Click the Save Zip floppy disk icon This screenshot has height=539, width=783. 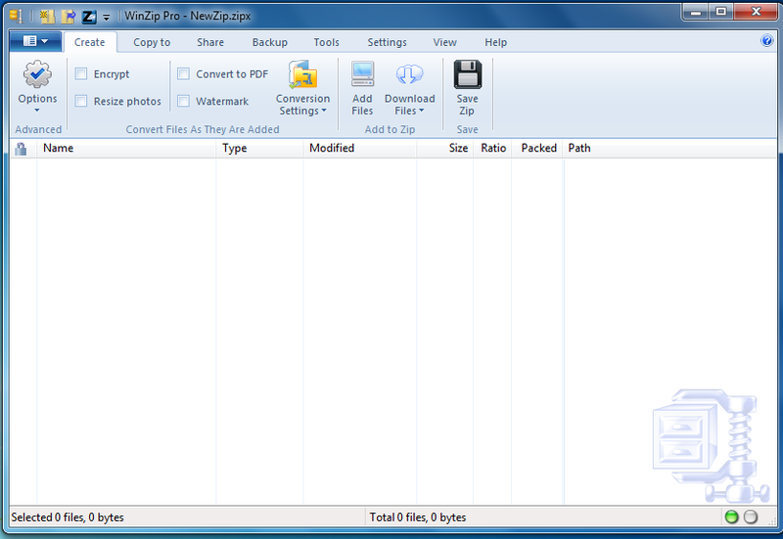(x=468, y=74)
